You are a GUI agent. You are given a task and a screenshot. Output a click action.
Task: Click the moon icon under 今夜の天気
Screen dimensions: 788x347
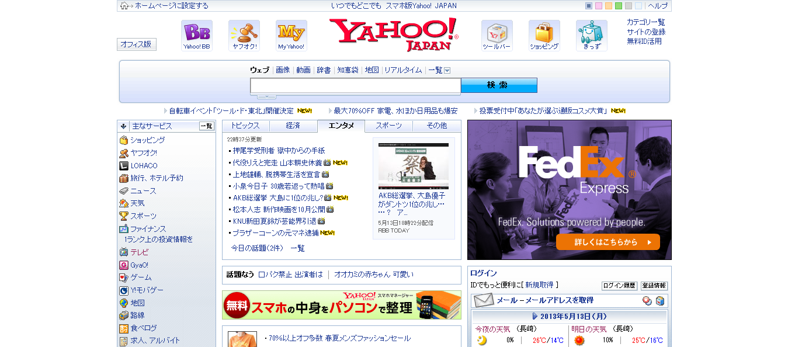coord(482,340)
